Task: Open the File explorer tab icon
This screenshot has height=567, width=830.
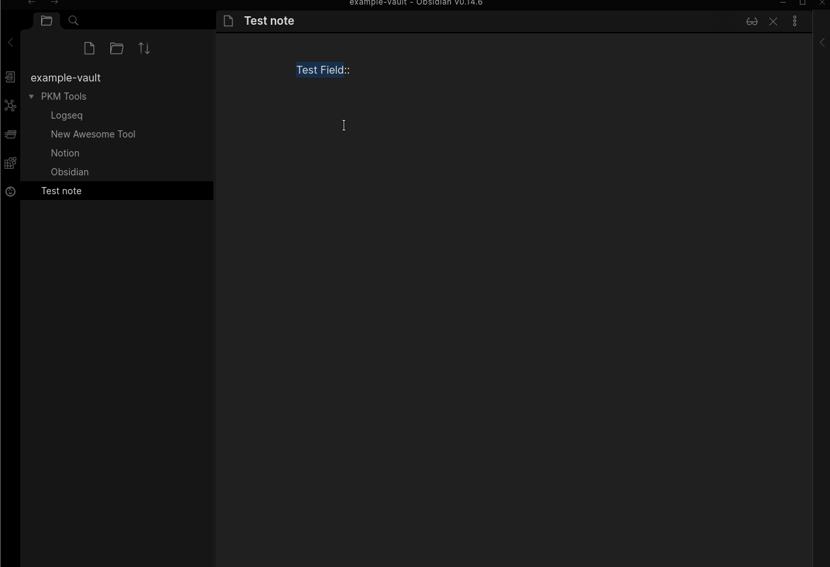Action: (x=46, y=21)
